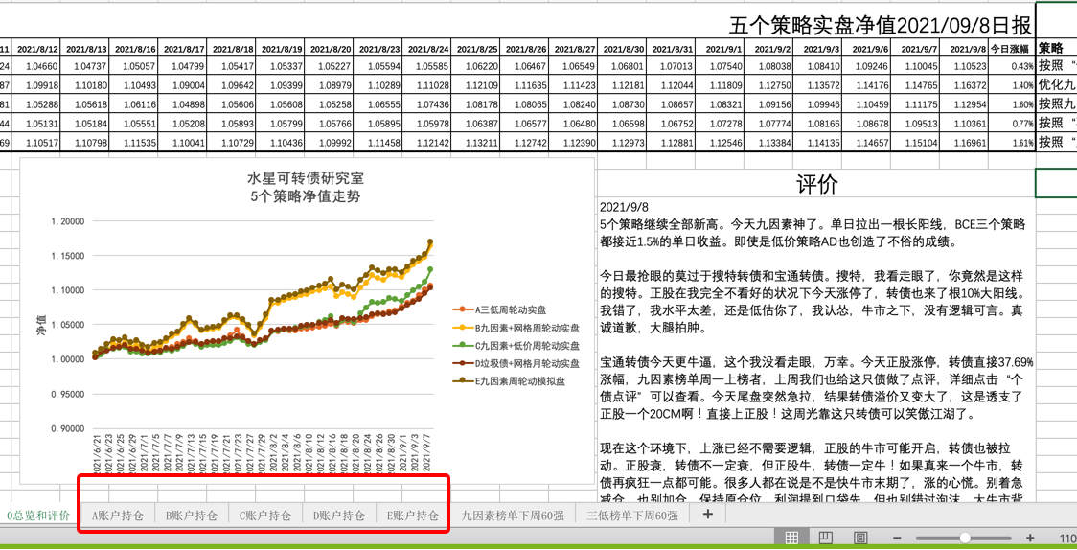
Task: Switch to the E账户持仓 sheet tab
Action: pos(412,515)
